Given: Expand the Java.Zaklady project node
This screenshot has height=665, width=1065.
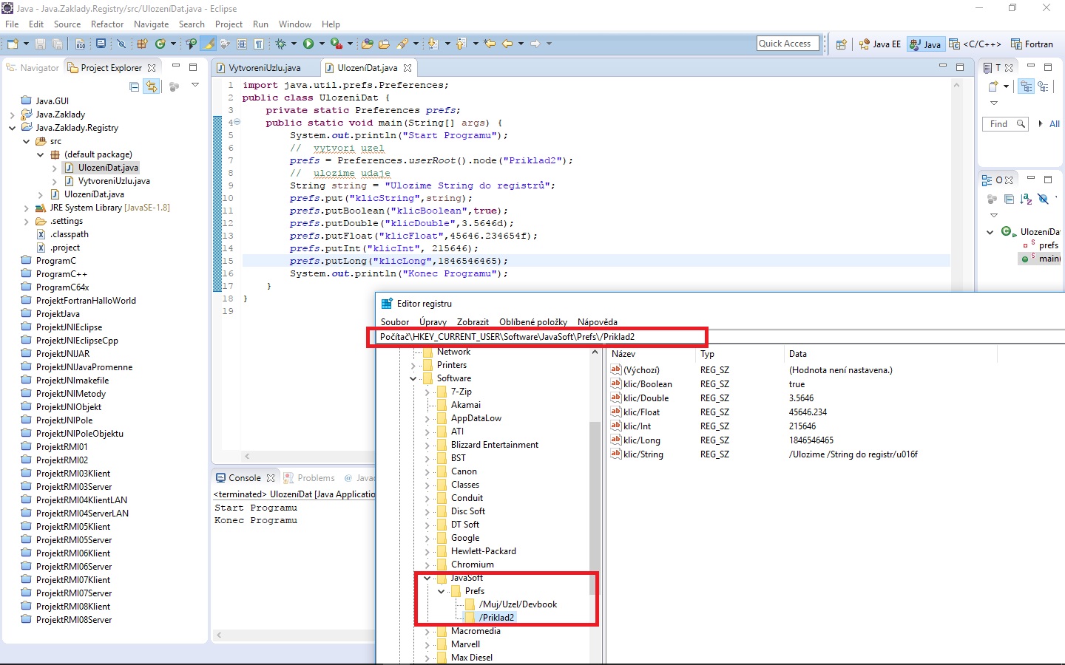Looking at the screenshot, I should pyautogui.click(x=12, y=115).
